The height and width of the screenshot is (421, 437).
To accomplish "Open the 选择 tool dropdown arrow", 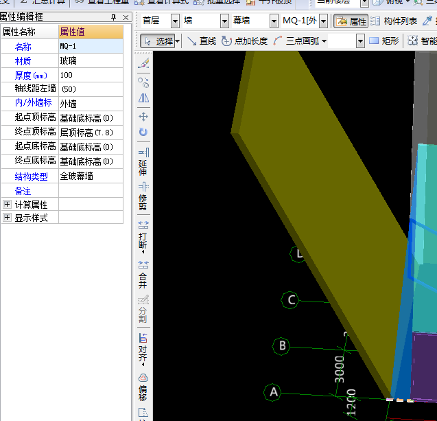I will pyautogui.click(x=178, y=42).
